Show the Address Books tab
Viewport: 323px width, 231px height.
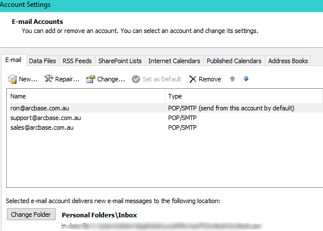click(x=288, y=61)
